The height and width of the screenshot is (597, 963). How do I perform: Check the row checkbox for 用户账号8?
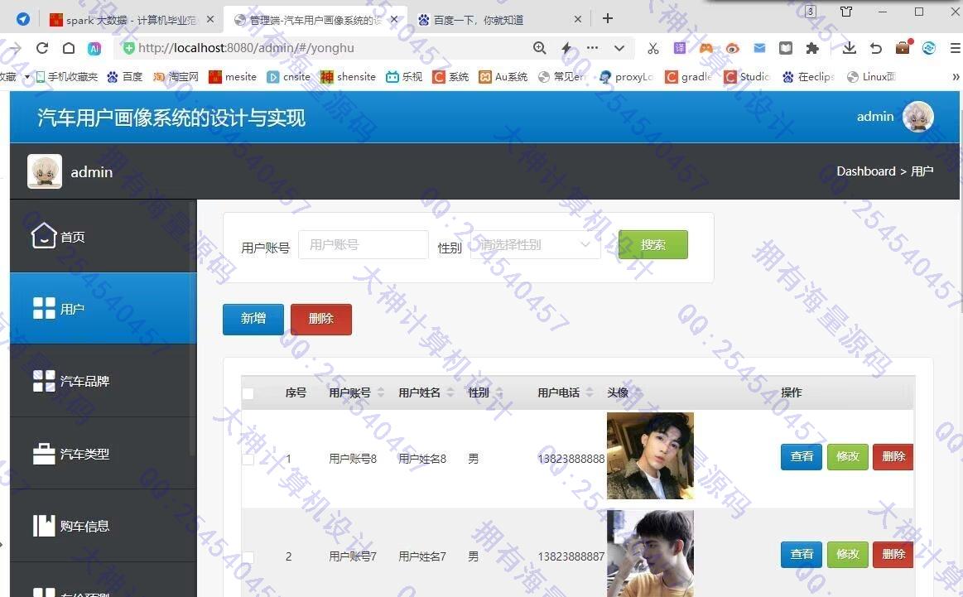pos(248,459)
